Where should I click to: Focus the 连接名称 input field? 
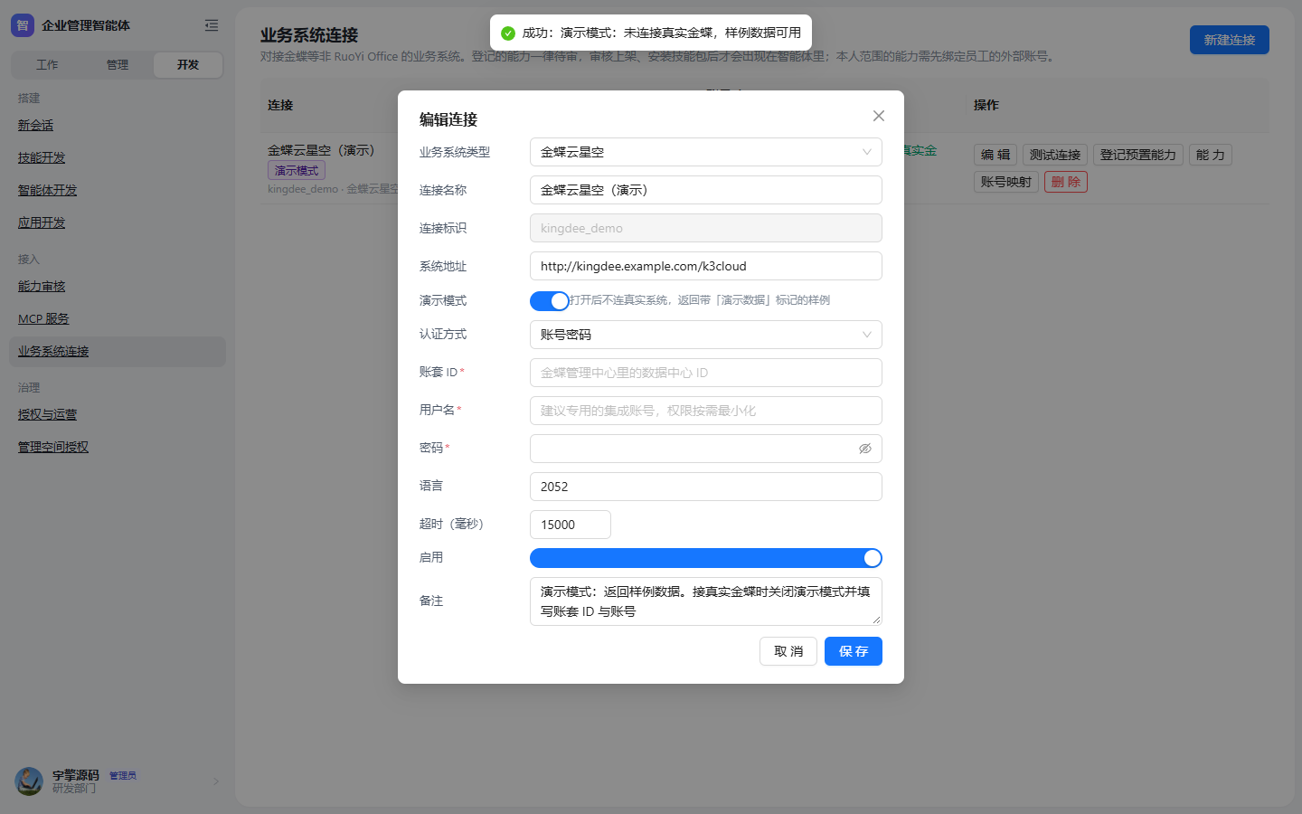[706, 190]
